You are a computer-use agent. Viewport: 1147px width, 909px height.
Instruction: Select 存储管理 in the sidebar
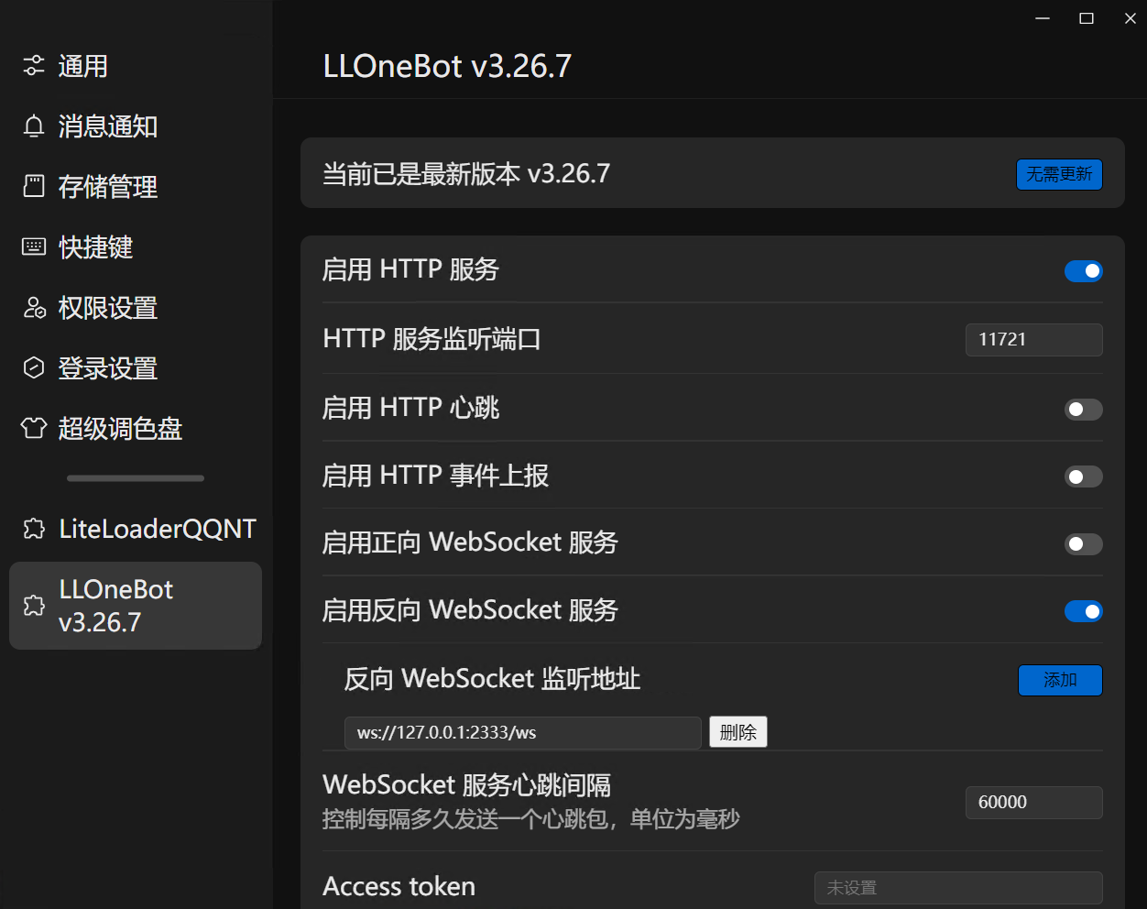pos(136,187)
